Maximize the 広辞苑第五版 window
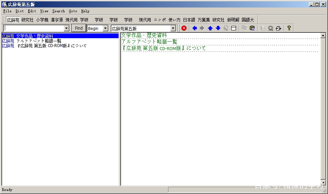 pos(317,4)
